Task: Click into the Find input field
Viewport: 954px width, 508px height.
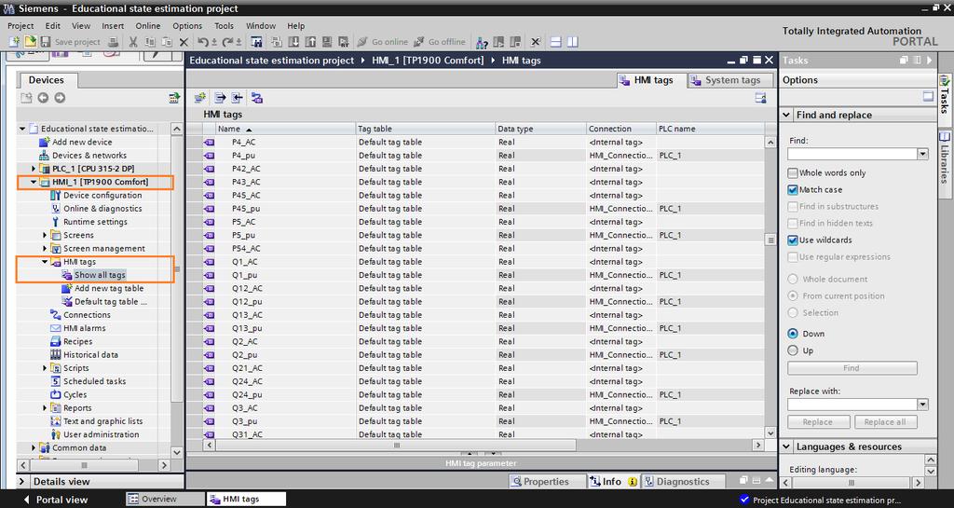Action: 852,154
